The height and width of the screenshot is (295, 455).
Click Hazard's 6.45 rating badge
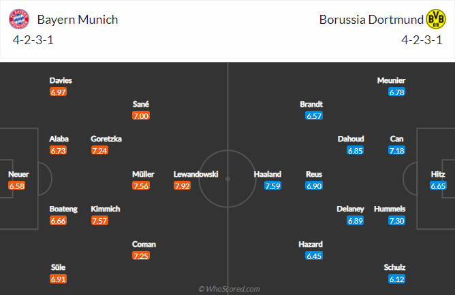[x=314, y=256]
